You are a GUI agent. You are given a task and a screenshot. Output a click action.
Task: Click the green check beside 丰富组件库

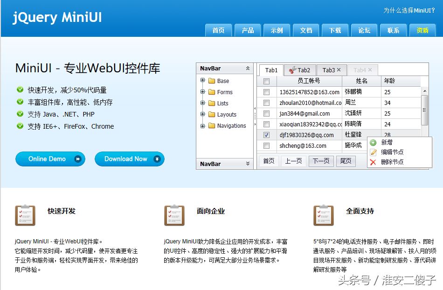pyautogui.click(x=20, y=101)
